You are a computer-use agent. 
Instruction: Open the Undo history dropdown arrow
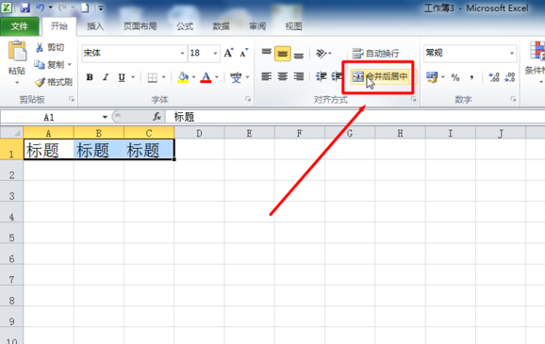coord(50,8)
